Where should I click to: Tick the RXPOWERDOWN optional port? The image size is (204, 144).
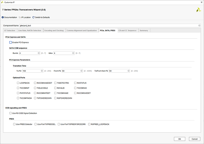click(55, 98)
